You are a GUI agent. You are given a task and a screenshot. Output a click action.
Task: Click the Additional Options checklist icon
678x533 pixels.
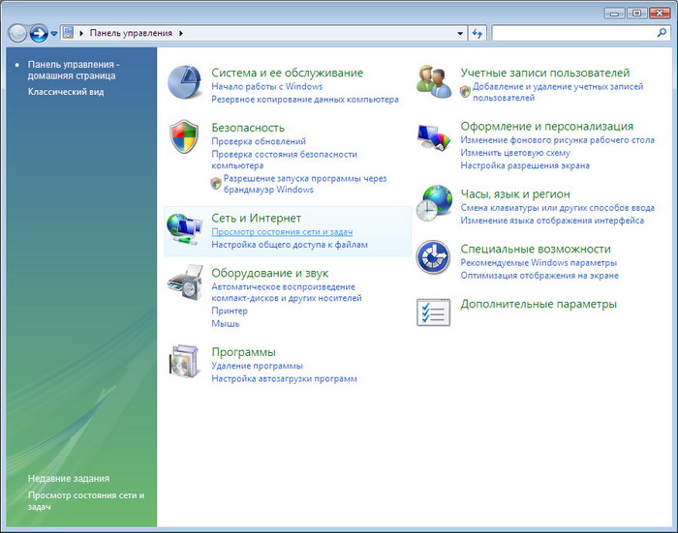point(433,311)
